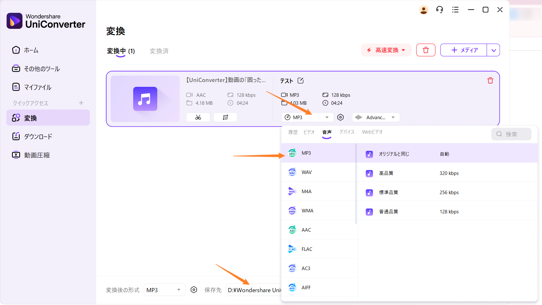This screenshot has height=305, width=542.
Task: Open the user account profile icon
Action: click(424, 10)
